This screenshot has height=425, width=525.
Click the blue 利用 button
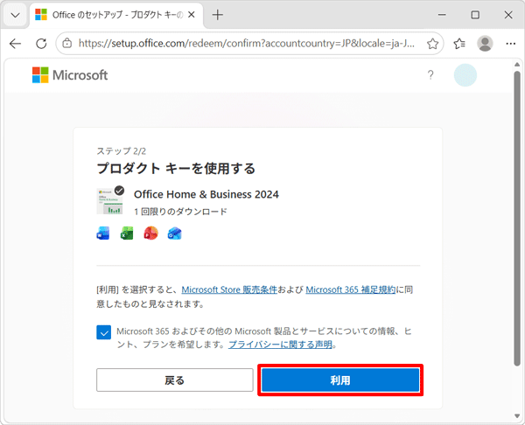[340, 380]
